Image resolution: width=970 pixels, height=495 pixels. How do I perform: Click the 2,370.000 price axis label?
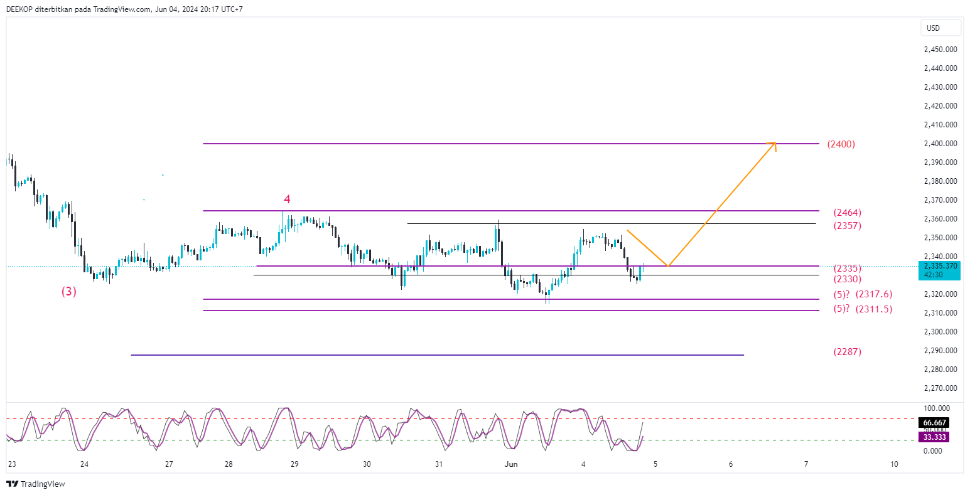(940, 200)
